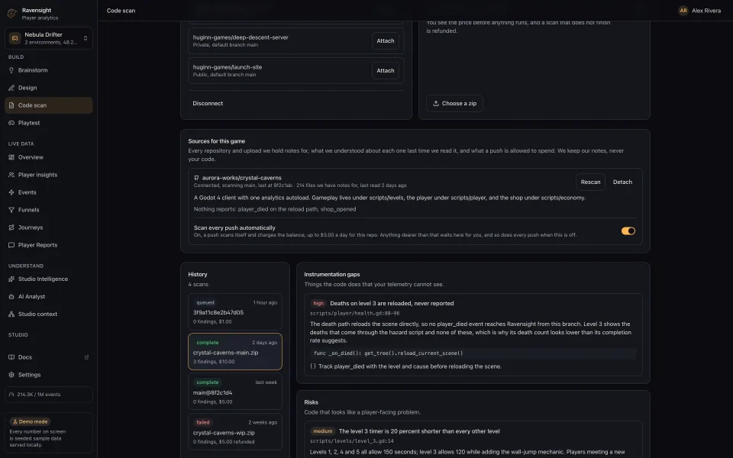Click the scripts/levels/level_3.gd:14 path
The width and height of the screenshot is (733, 458).
(x=351, y=441)
